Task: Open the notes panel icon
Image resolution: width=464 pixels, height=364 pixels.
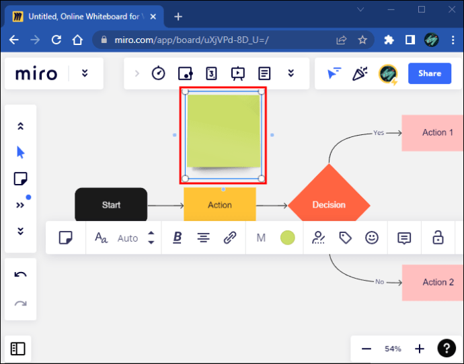Action: pyautogui.click(x=265, y=73)
